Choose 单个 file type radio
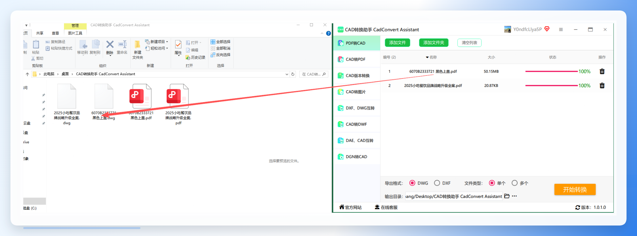Screen dimensions: 637x236 coord(492,183)
